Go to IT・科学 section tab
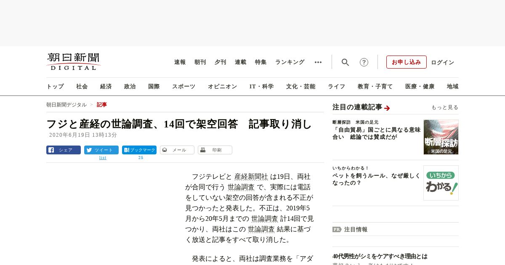 tap(262, 87)
